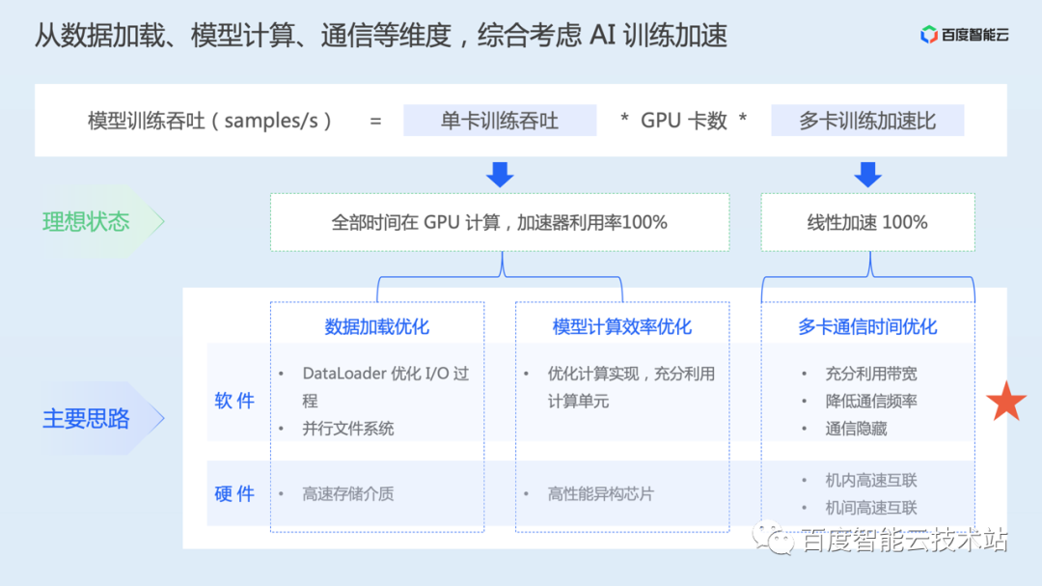Screen dimensions: 1042x586
Task: Click the 百度智能云 logo text in top right corner
Action: [974, 31]
